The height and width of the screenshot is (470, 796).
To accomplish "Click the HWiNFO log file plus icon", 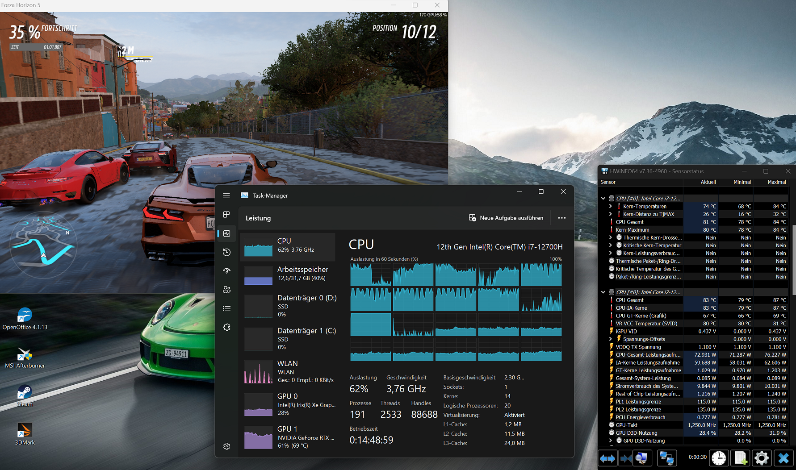I will 740,458.
